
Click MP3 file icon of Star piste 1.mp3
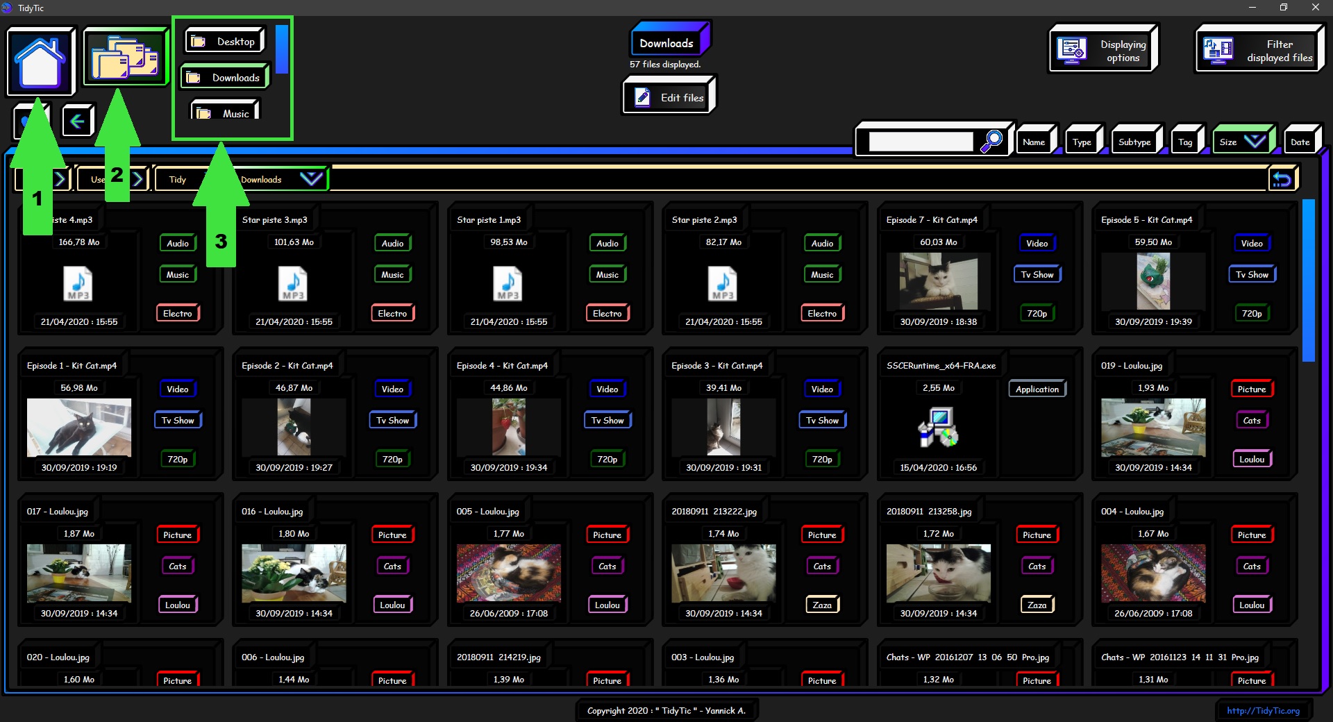(x=508, y=284)
